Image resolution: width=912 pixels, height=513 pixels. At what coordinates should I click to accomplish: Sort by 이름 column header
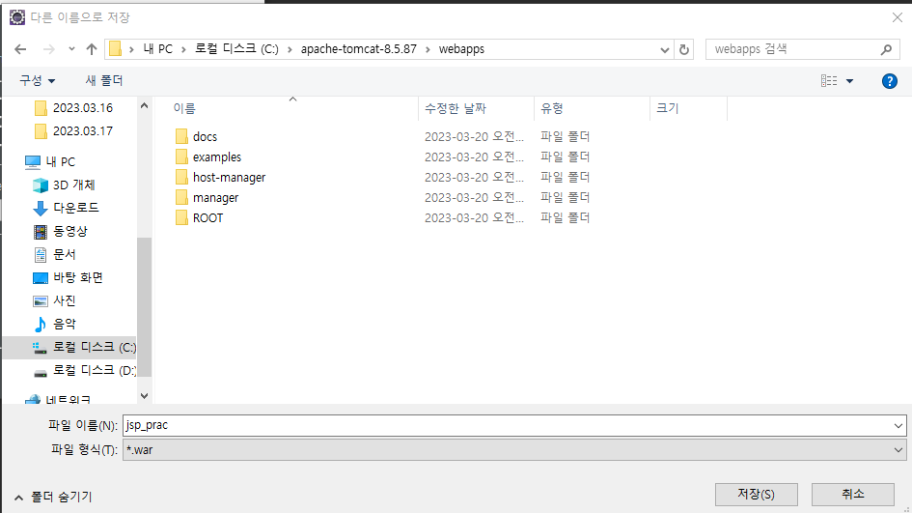(184, 108)
